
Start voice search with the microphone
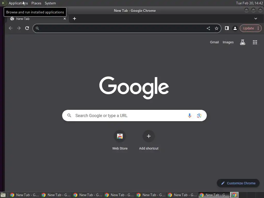pos(189,115)
